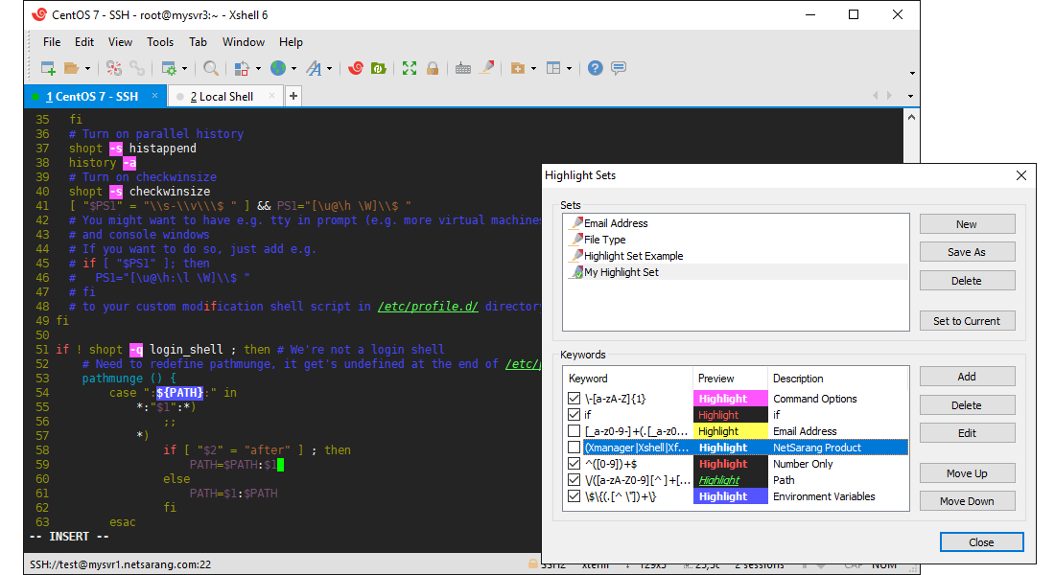
Task: Click the status bar lock icon
Action: click(533, 563)
